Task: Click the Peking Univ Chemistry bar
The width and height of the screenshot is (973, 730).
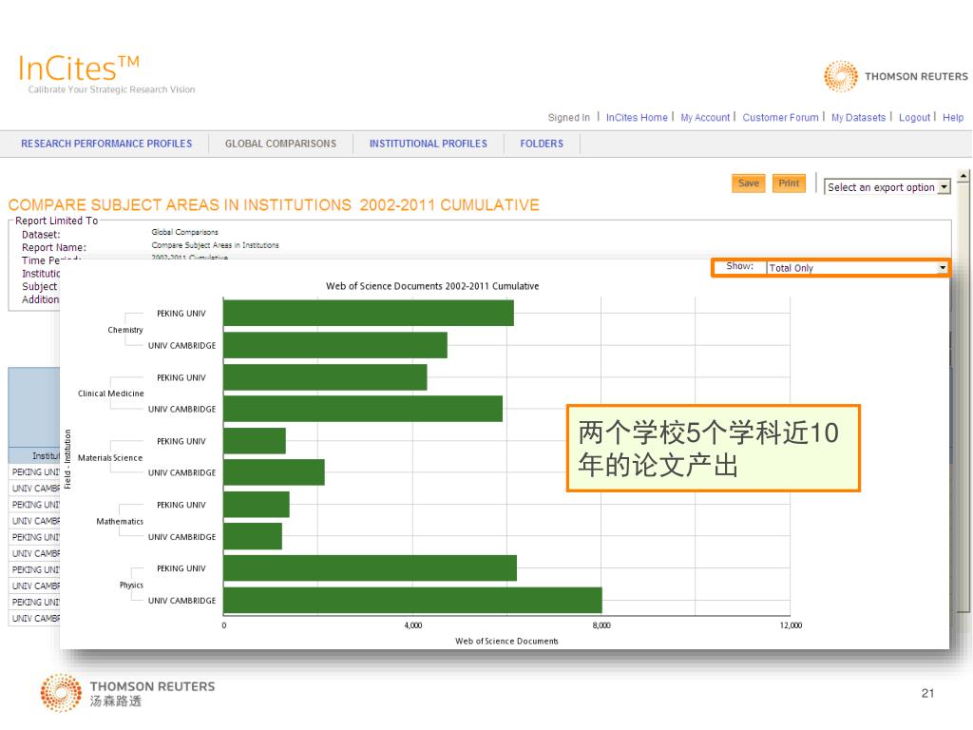Action: coord(369,313)
